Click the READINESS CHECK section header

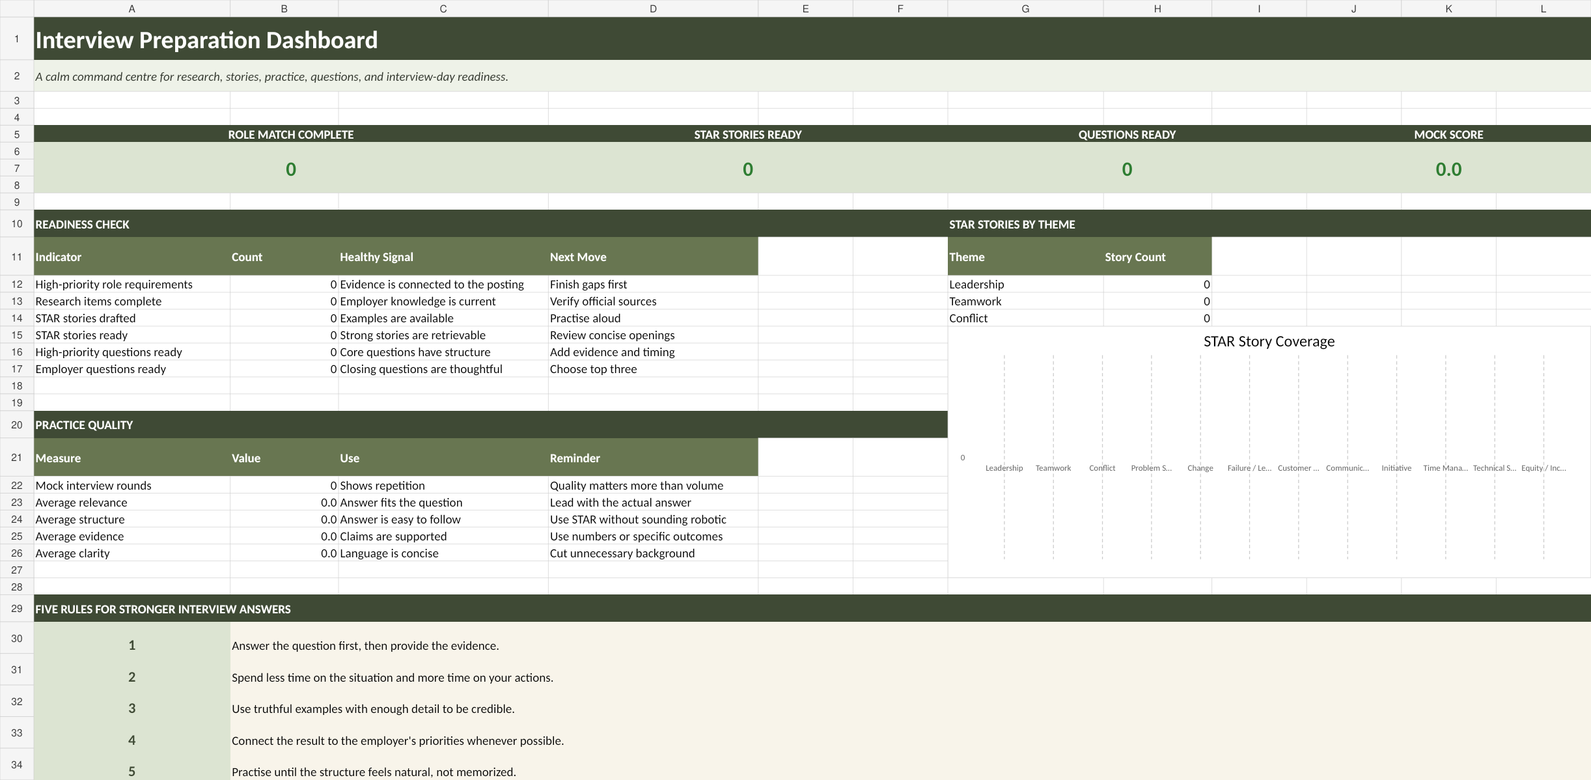pos(491,224)
